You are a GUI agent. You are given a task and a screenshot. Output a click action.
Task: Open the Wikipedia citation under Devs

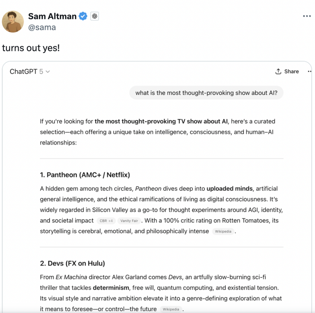coord(171,309)
